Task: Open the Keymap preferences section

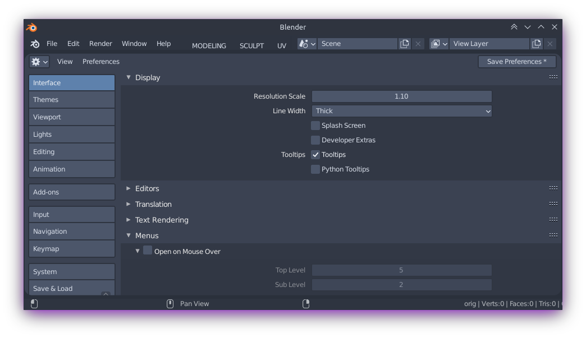Action: pyautogui.click(x=72, y=249)
